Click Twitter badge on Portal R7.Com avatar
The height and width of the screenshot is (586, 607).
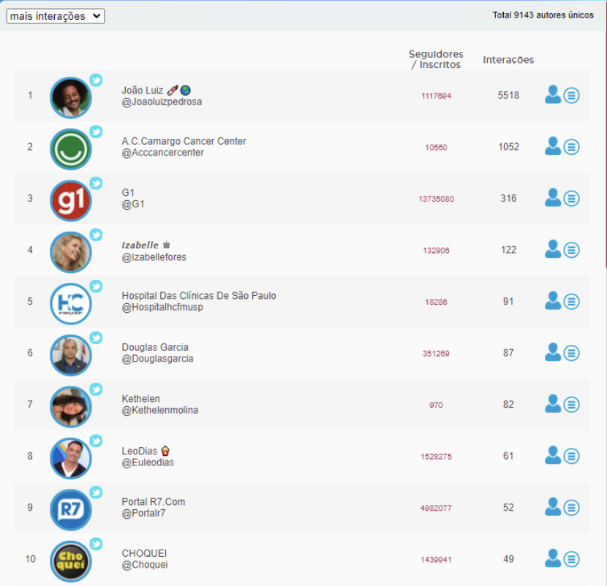click(96, 492)
